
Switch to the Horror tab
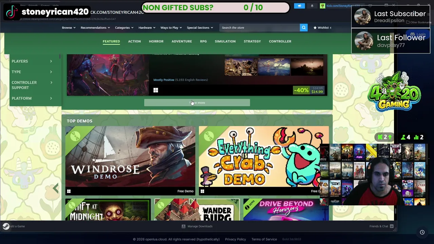pyautogui.click(x=156, y=41)
